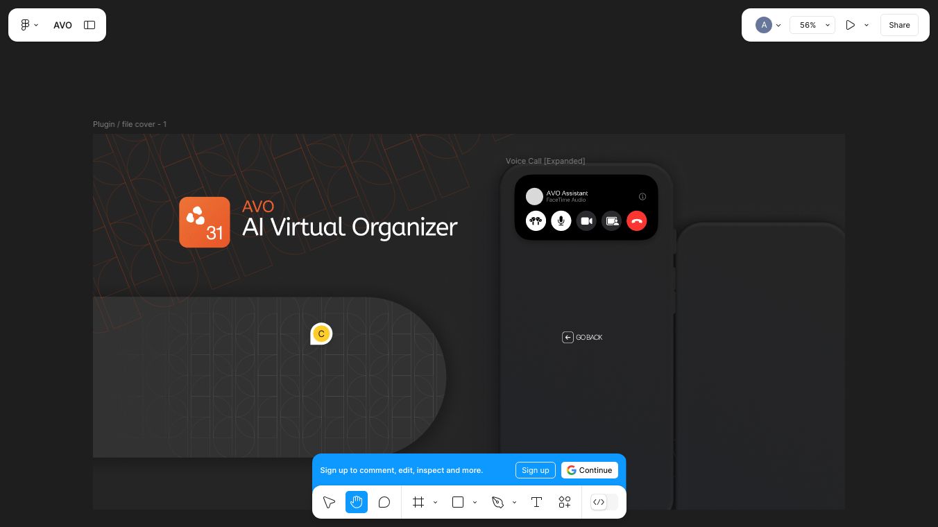
Task: Click the orange AVO app logo
Action: 205,222
